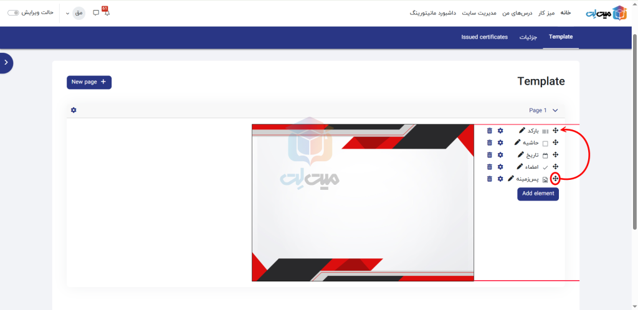Click the trash icon for امضاء element

point(490,167)
